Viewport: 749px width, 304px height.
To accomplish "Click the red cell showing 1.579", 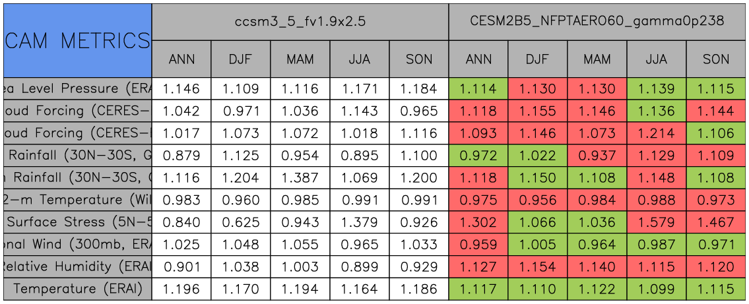I will [x=656, y=222].
